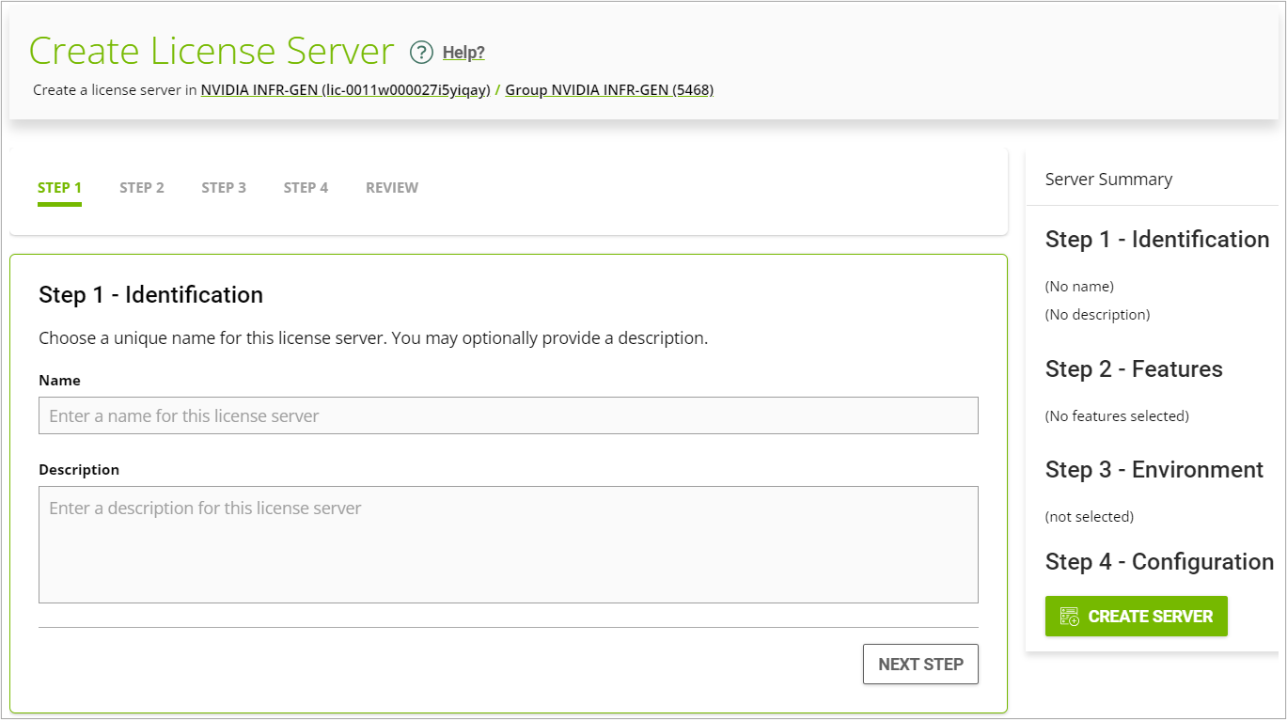Screen dimensions: 1287x720
Task: Select Step 3 - Environment summary heading
Action: click(x=1154, y=470)
